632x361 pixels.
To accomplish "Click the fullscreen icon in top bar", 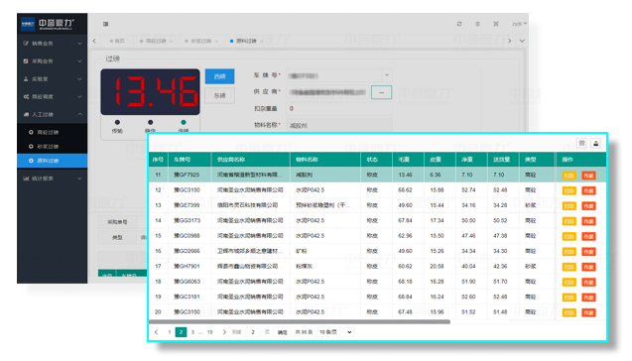I will tap(496, 24).
